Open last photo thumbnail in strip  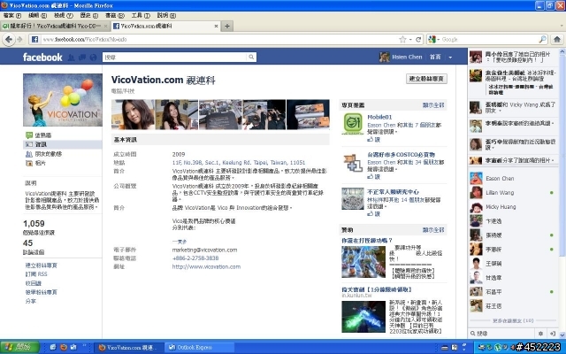coord(308,114)
